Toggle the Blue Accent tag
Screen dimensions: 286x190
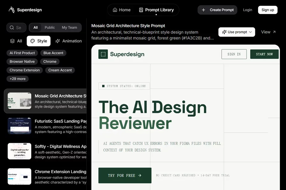click(53, 53)
